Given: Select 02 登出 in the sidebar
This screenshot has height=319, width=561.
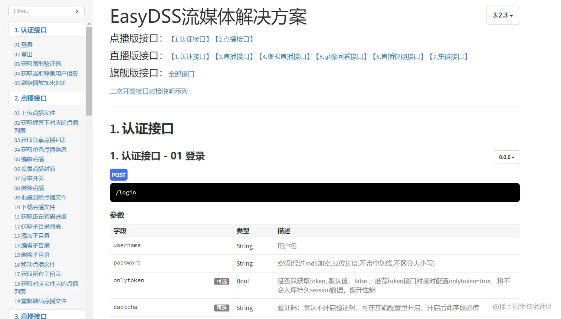Looking at the screenshot, I should [23, 54].
